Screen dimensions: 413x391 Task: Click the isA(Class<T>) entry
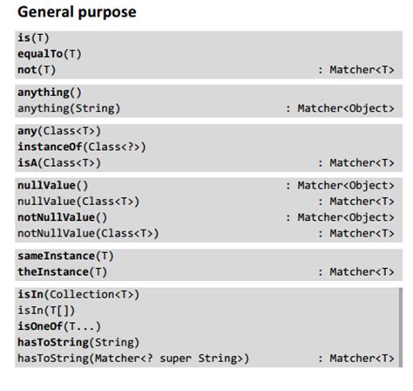[x=59, y=163]
